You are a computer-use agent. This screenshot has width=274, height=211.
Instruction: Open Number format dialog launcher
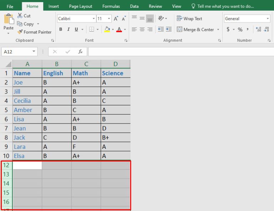tap(269, 41)
